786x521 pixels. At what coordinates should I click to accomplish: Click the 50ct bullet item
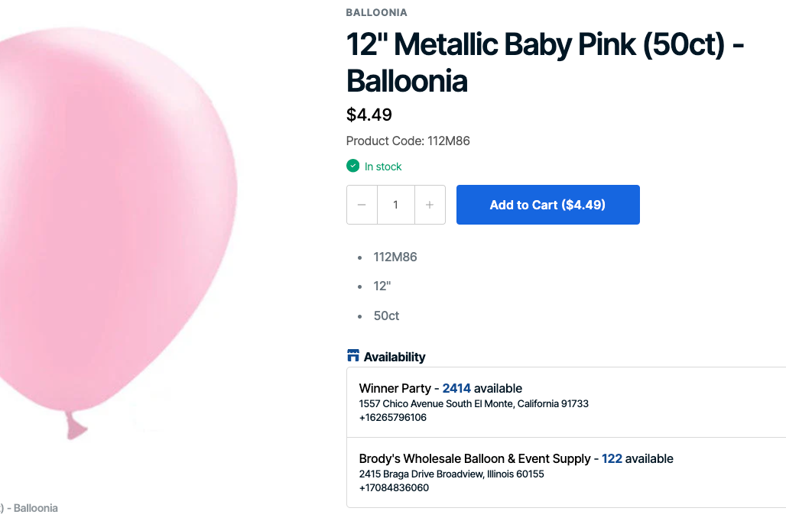[x=386, y=316]
